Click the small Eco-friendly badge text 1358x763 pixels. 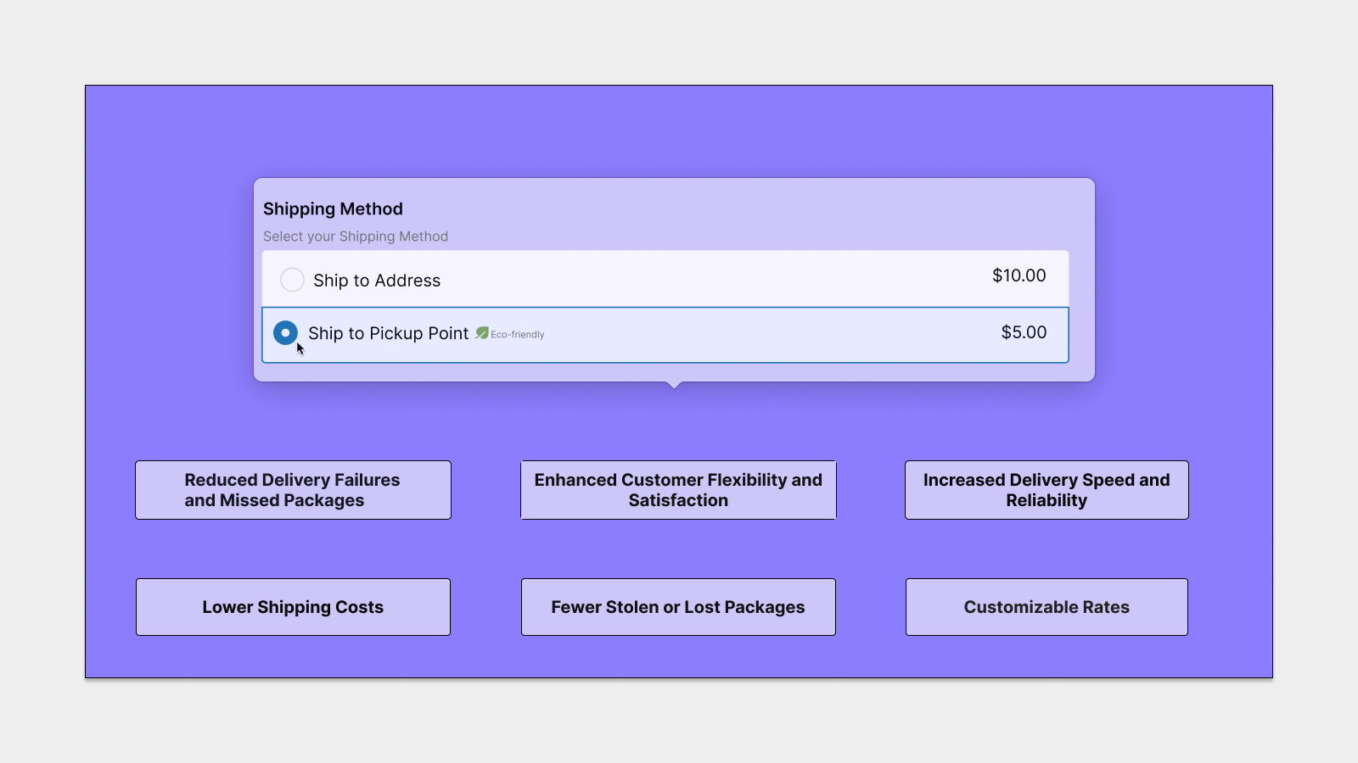518,335
